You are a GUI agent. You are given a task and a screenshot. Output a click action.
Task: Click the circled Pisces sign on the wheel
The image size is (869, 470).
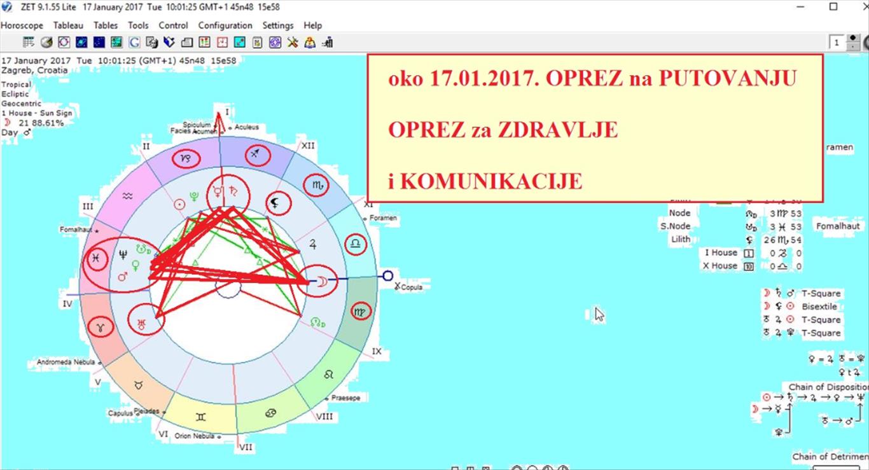click(x=95, y=259)
